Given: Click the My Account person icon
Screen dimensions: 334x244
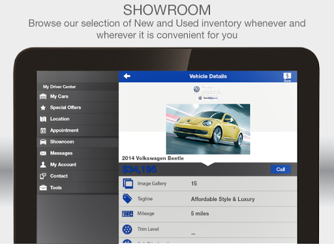Looking at the screenshot, I should (43, 164).
